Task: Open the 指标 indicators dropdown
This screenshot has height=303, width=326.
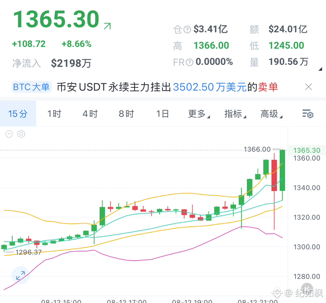Action: click(235, 114)
